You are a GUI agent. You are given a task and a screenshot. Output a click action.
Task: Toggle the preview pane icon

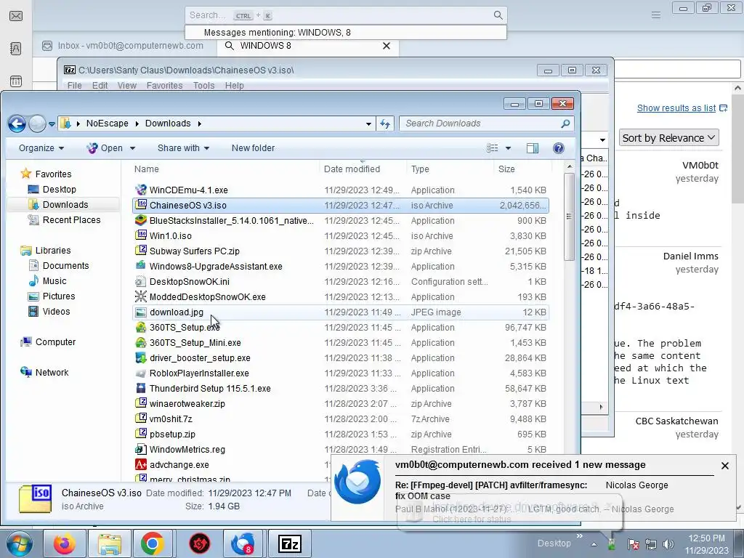tap(533, 148)
